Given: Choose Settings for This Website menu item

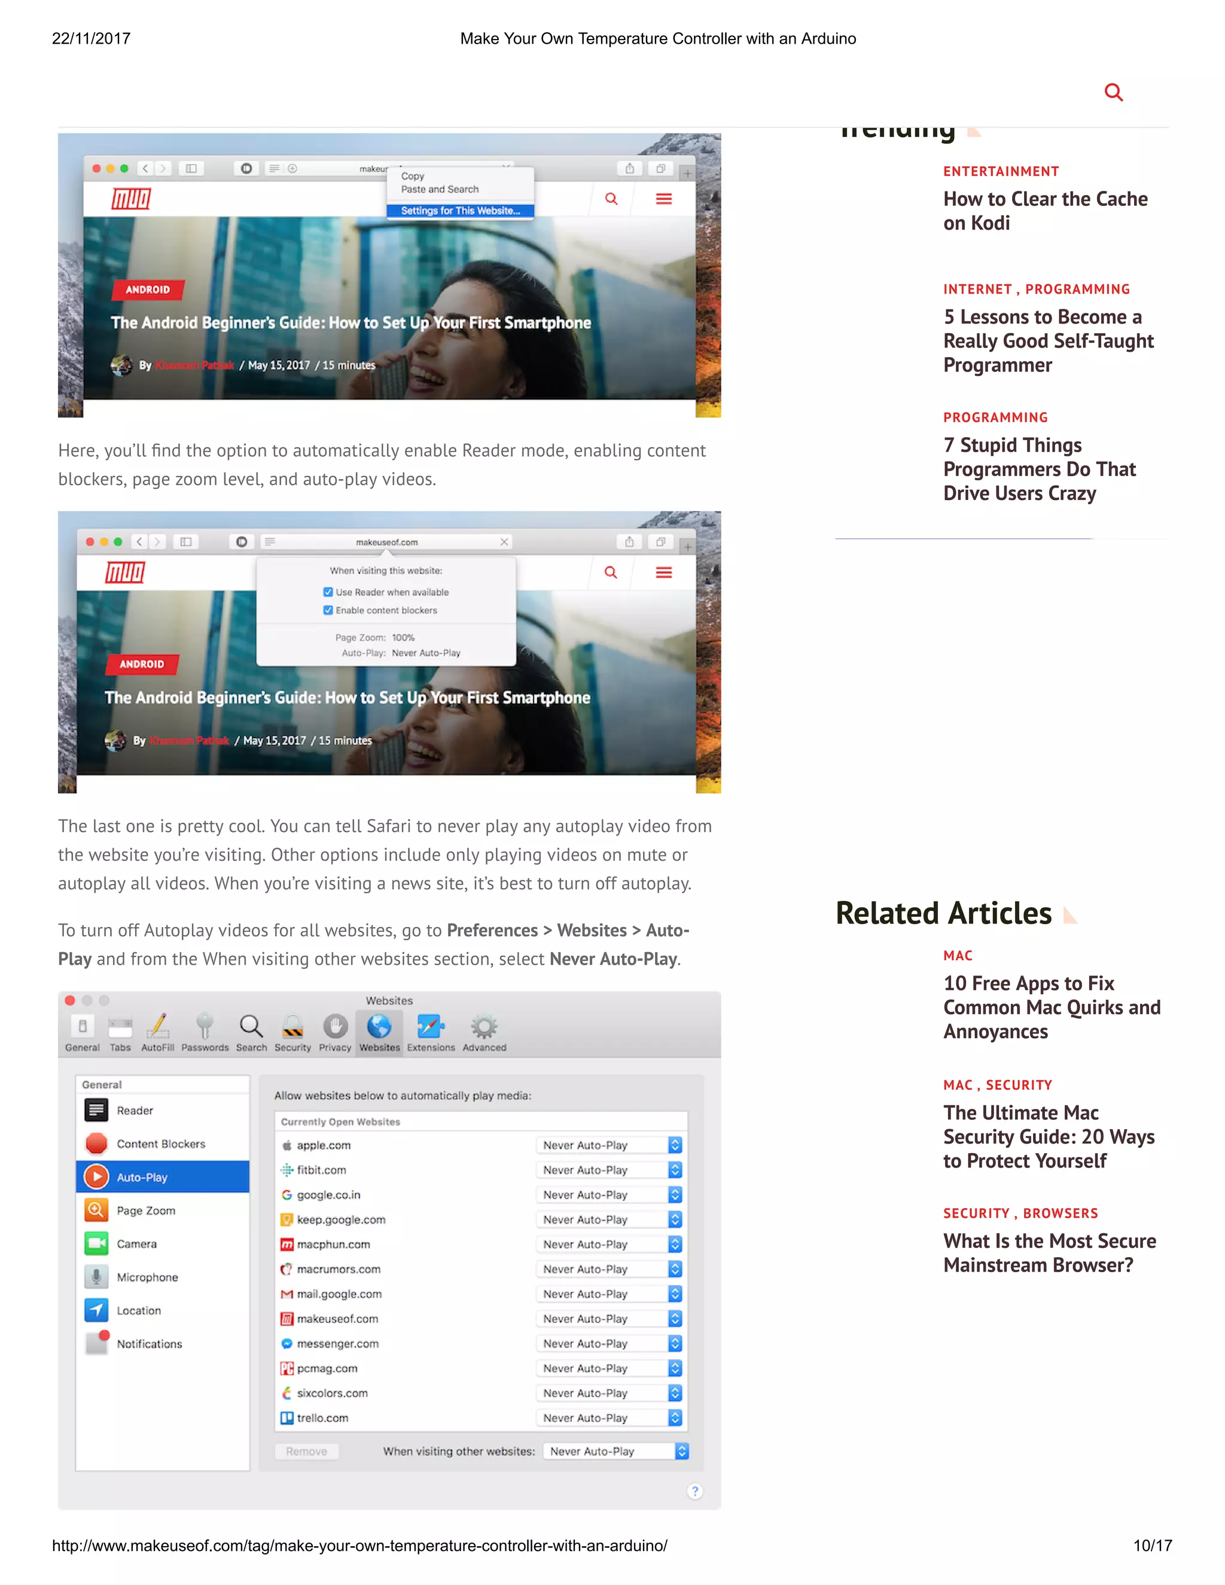Looking at the screenshot, I should click(460, 211).
